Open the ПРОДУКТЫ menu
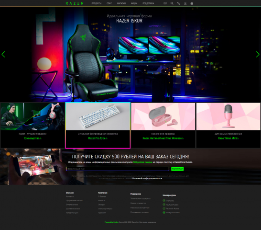 (97, 3)
